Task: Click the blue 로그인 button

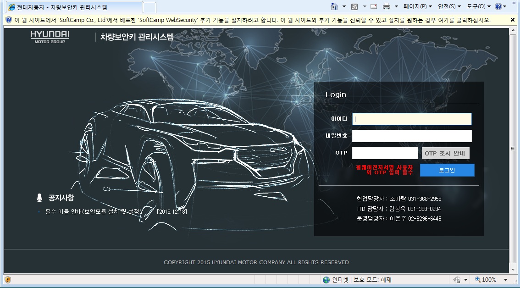Action: pos(447,170)
